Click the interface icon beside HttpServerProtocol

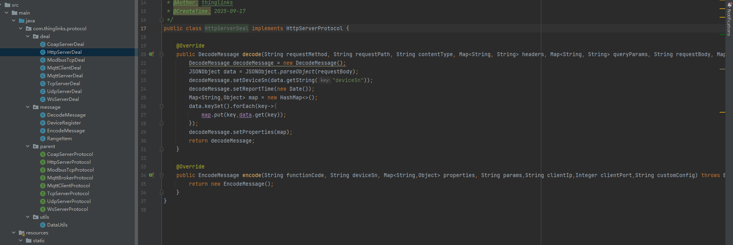click(x=43, y=162)
